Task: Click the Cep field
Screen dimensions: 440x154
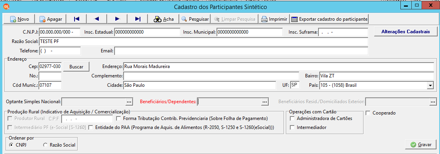Action: click(x=50, y=67)
